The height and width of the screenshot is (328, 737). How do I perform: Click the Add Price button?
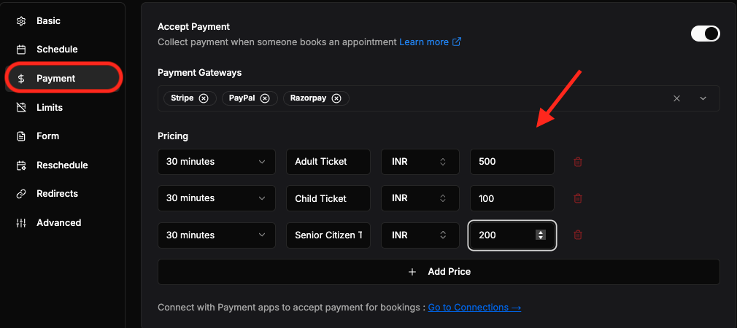(x=439, y=272)
